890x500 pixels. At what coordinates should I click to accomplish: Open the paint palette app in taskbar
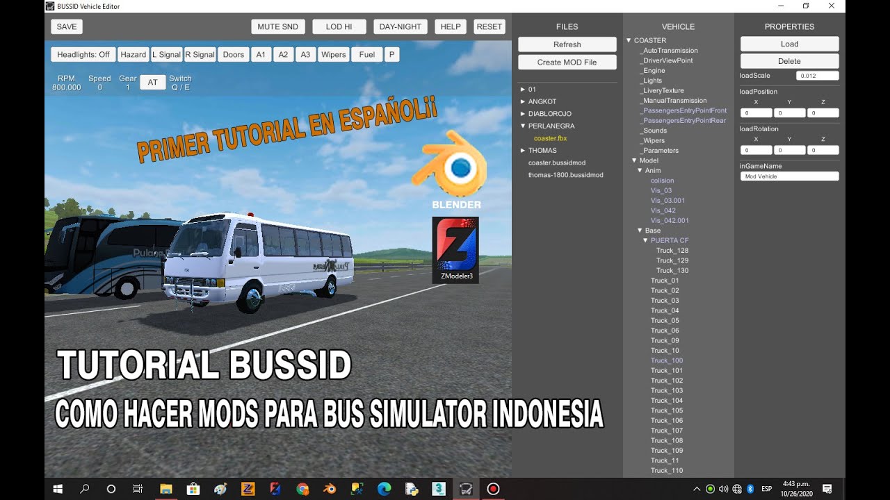point(220,489)
